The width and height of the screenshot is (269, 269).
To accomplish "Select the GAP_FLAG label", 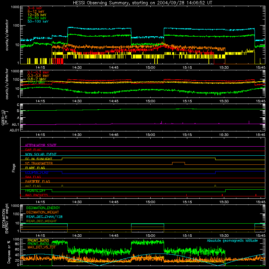I will tap(33, 150).
